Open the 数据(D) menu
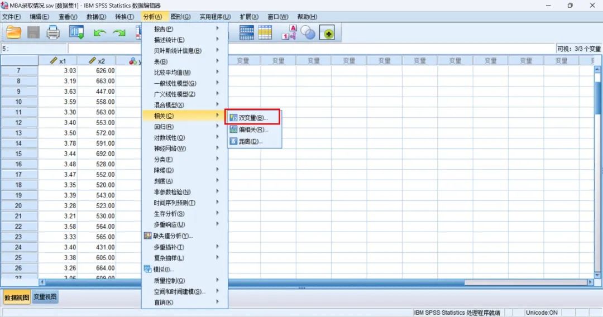 point(96,17)
